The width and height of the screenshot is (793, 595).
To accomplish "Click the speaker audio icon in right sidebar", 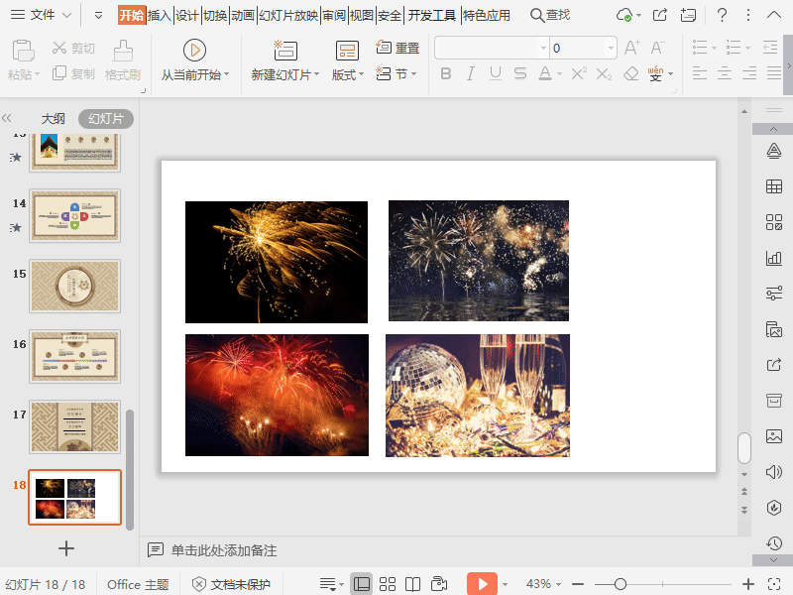I will click(x=773, y=472).
